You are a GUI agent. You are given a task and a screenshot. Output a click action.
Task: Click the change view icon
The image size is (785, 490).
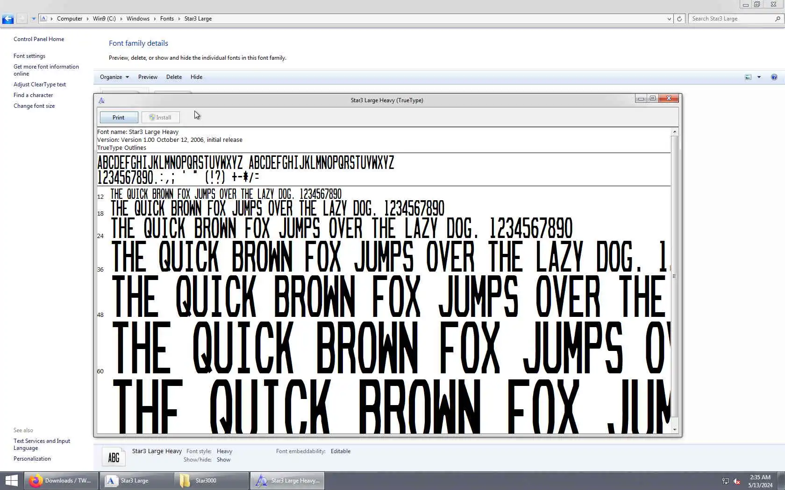point(748,77)
